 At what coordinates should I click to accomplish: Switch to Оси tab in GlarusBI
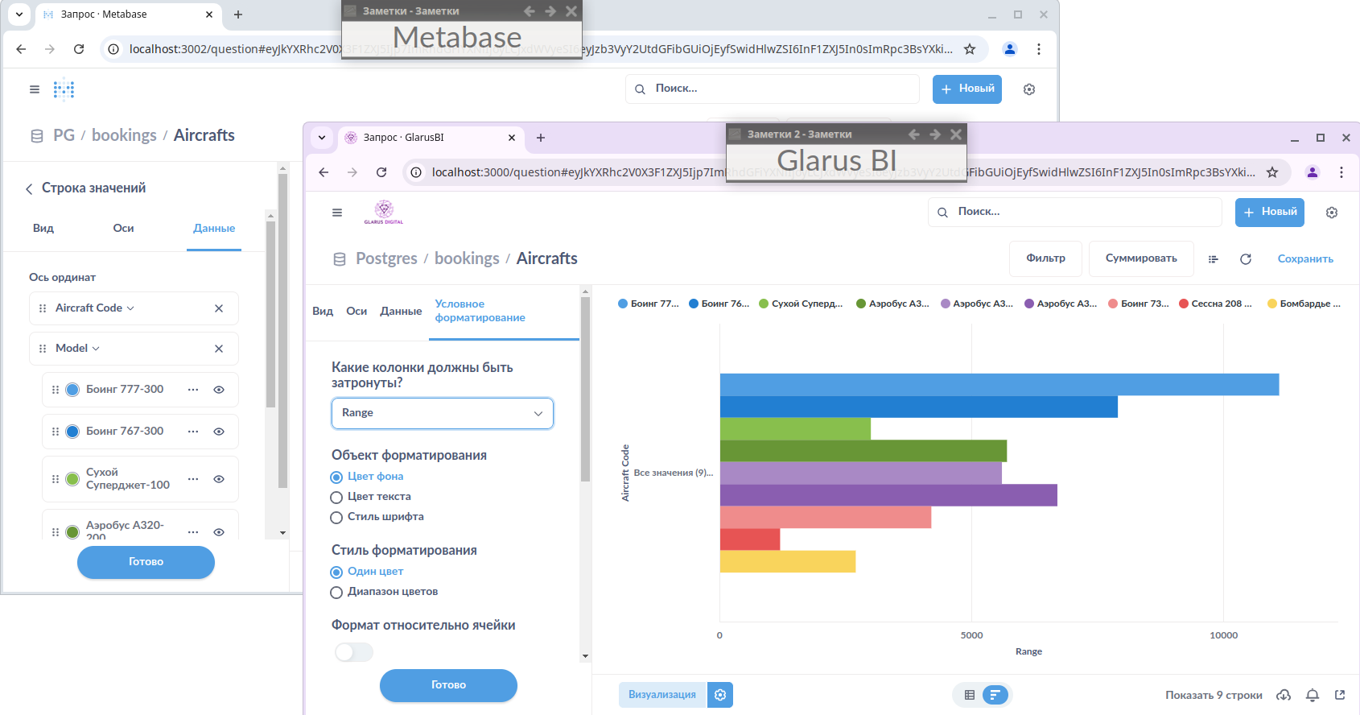click(x=356, y=312)
